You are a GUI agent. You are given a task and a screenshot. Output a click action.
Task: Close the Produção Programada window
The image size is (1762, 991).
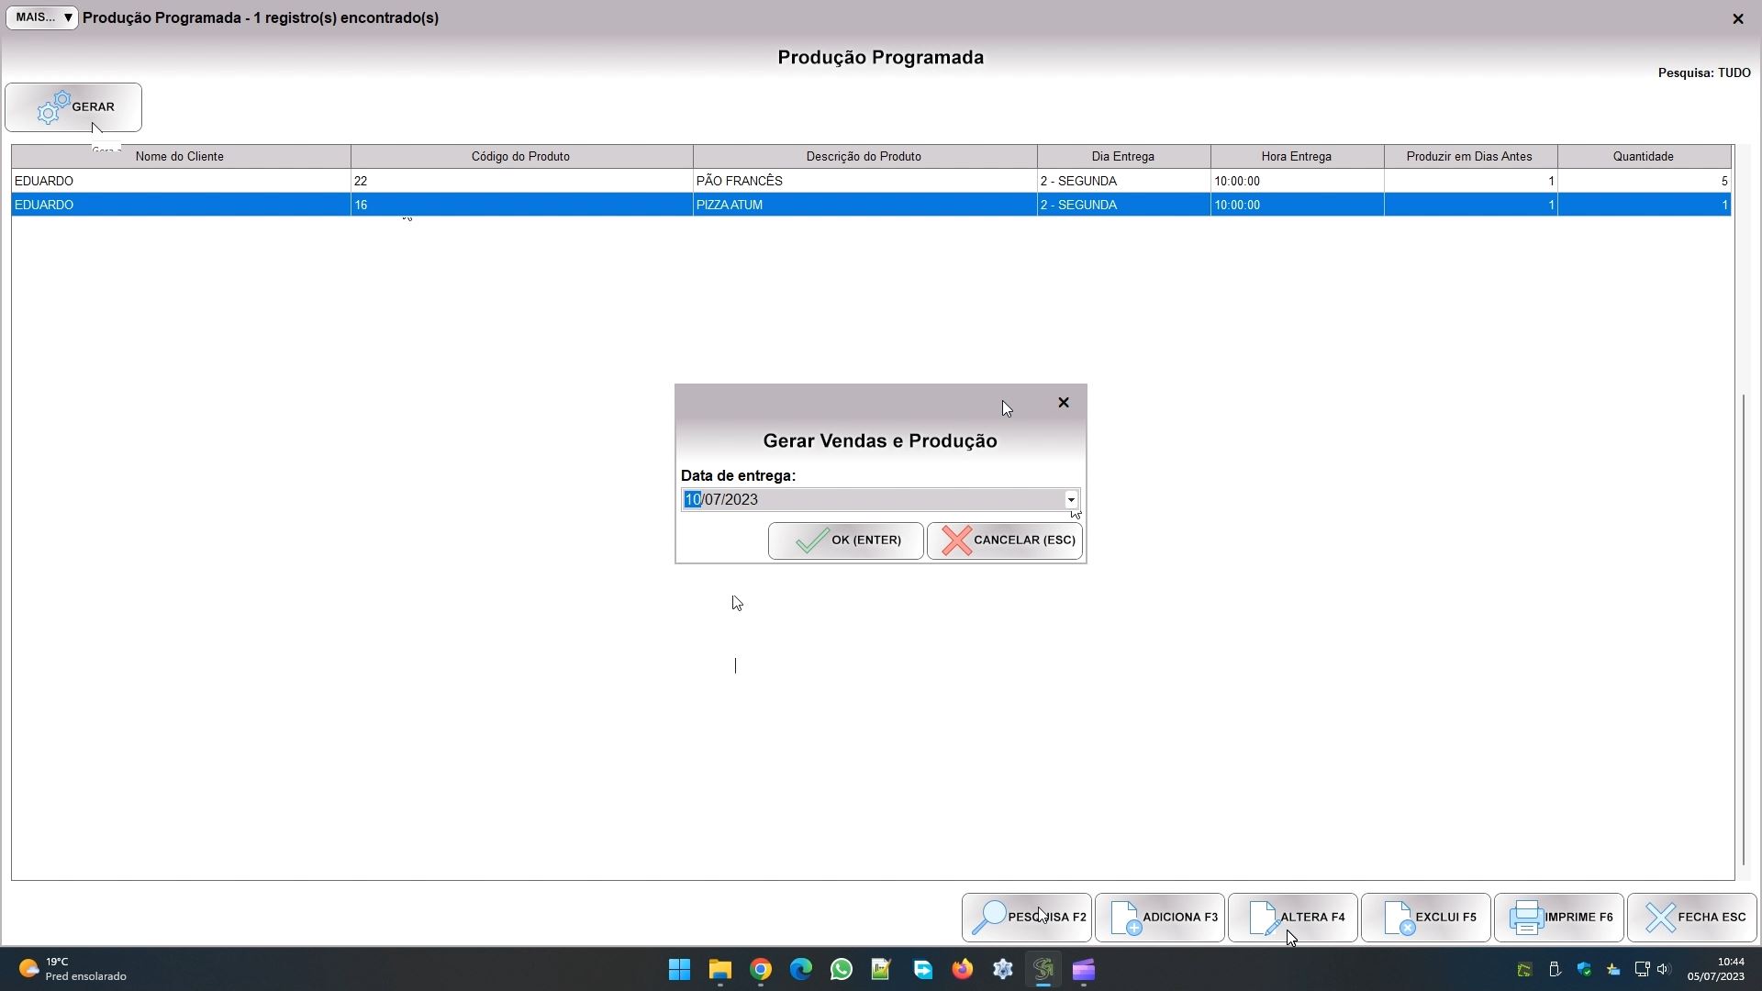coord(1737,18)
